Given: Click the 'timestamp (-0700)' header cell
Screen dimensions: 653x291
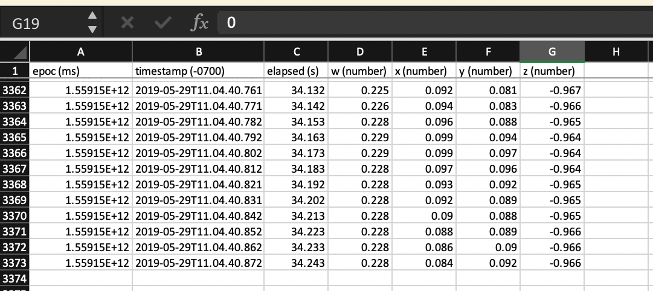Looking at the screenshot, I should [198, 72].
